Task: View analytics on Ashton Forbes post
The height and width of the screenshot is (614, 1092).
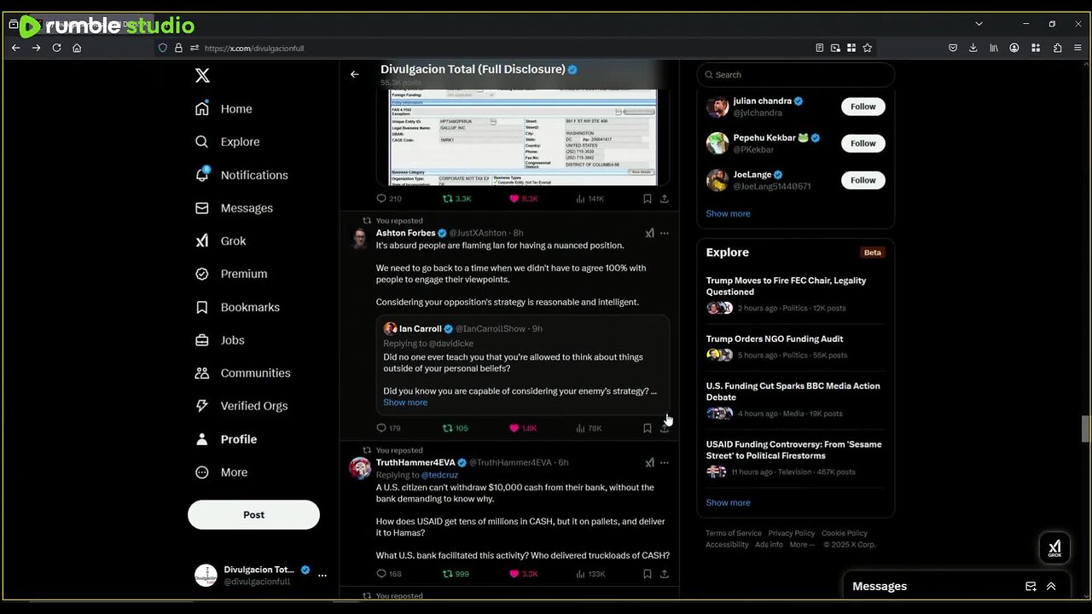Action: [x=580, y=428]
